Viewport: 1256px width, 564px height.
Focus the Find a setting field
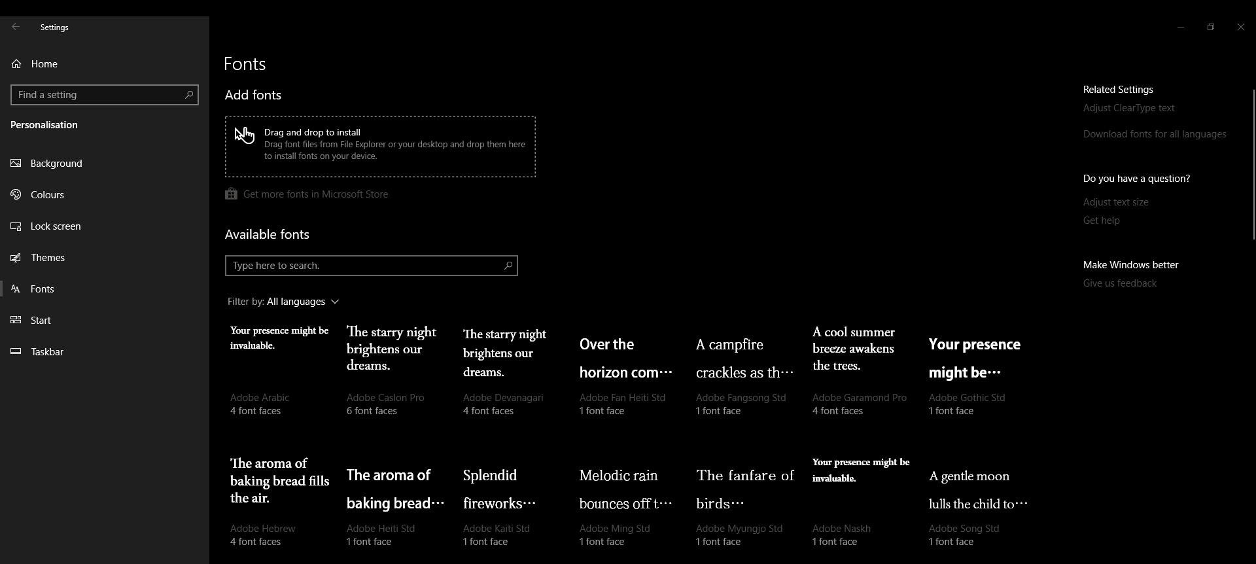point(105,95)
